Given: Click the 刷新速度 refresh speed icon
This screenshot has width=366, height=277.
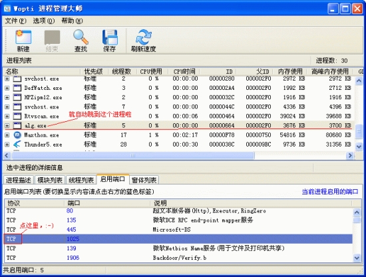Looking at the screenshot, I should pyautogui.click(x=143, y=37).
